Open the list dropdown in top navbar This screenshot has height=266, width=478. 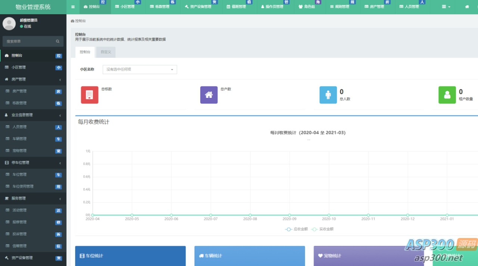coord(446,7)
